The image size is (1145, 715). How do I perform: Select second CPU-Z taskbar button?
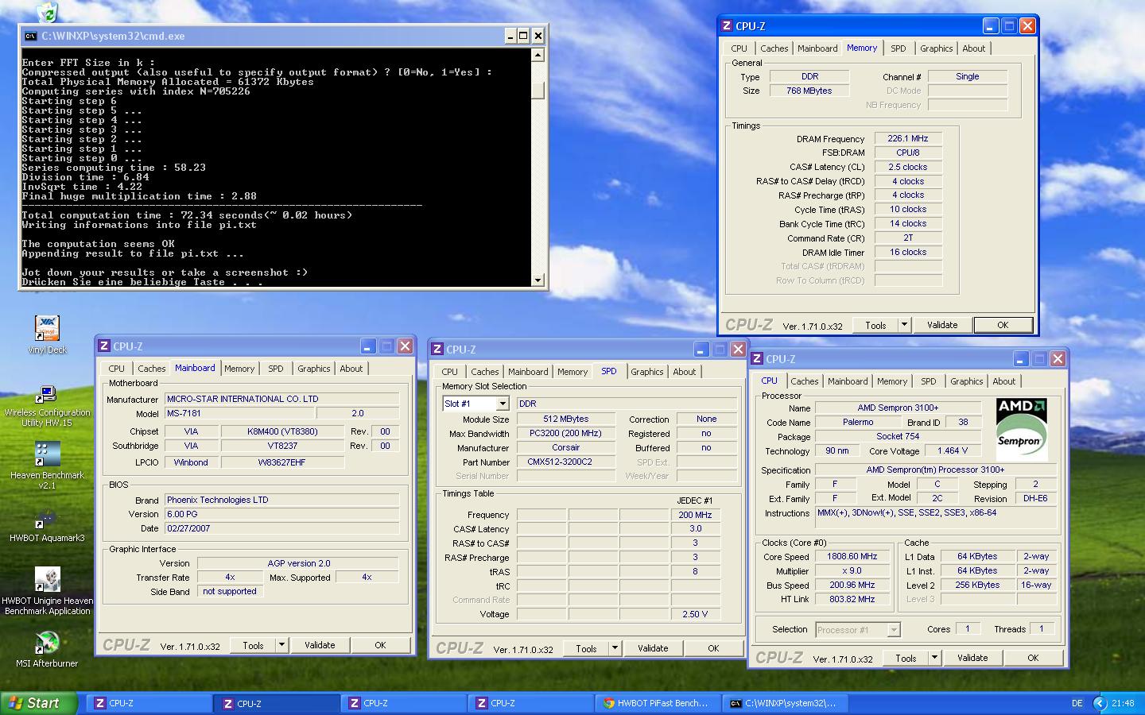[x=276, y=703]
